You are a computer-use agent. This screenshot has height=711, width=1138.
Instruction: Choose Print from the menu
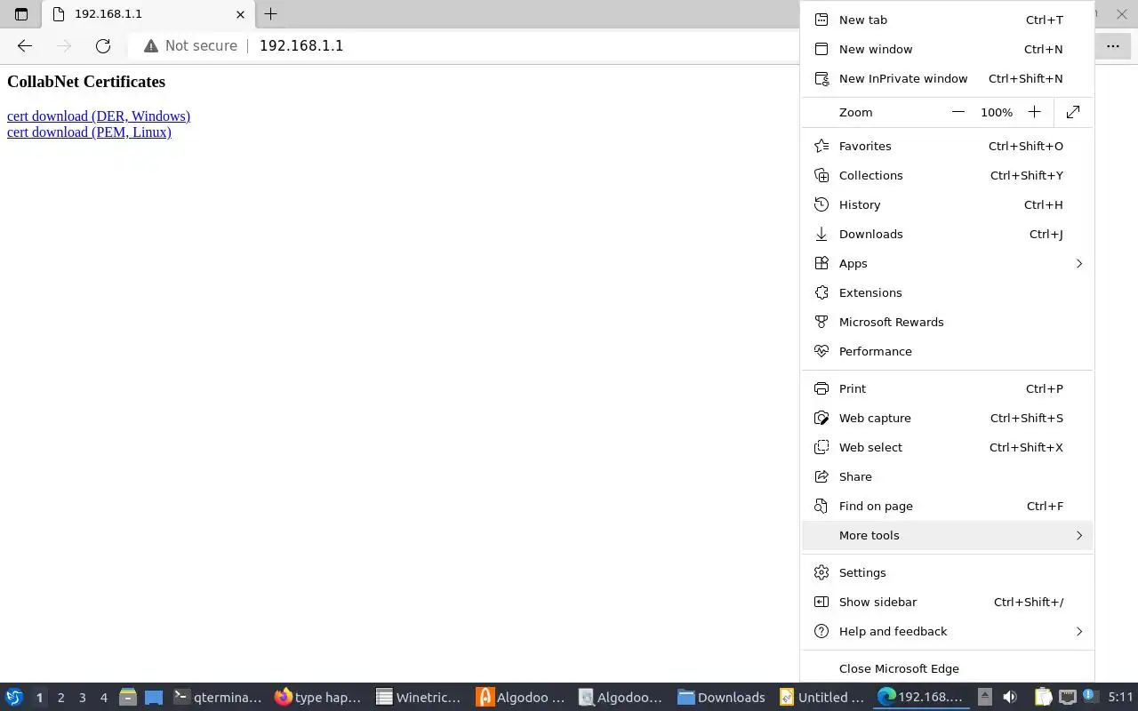[x=947, y=388]
